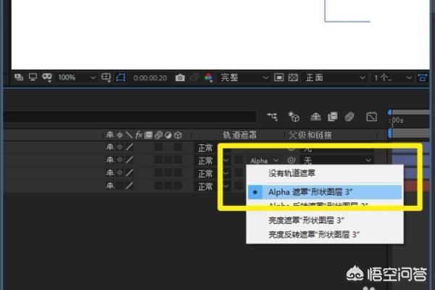Select 亮度遮罩"形状图层 3" menu option
This screenshot has width=435, height=290.
pyautogui.click(x=325, y=220)
